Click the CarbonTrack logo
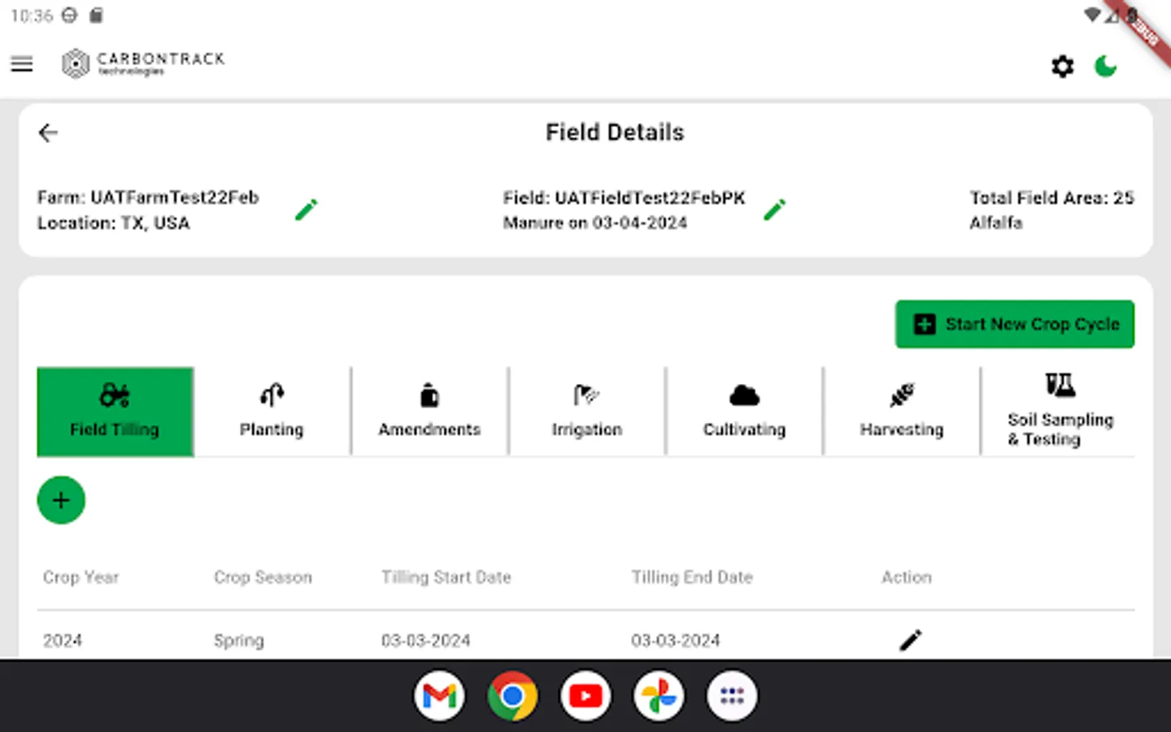The height and width of the screenshot is (732, 1171). (143, 63)
